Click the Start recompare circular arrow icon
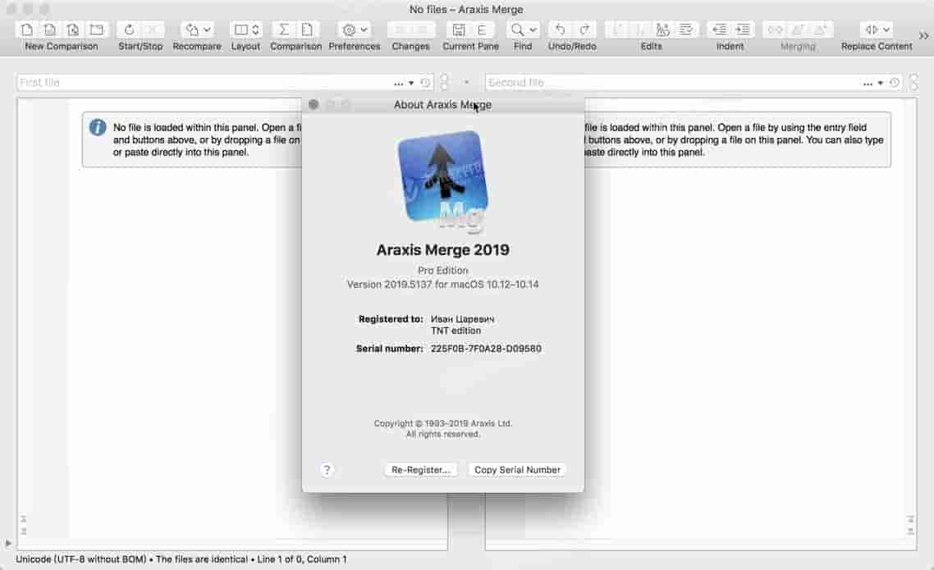 tap(129, 30)
